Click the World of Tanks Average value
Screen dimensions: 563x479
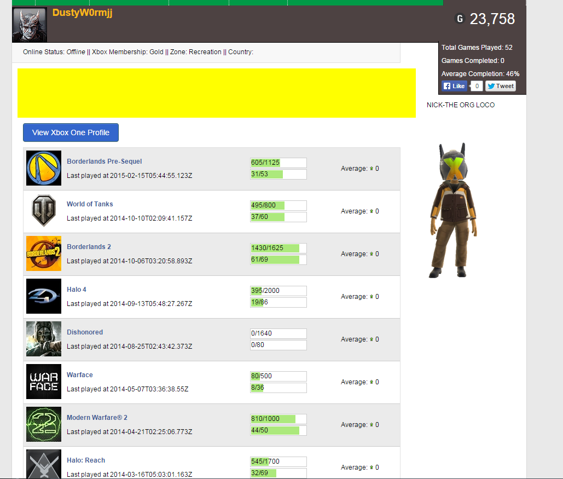pyautogui.click(x=360, y=211)
